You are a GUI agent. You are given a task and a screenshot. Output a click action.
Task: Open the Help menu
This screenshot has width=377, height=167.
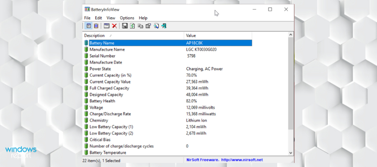143,18
